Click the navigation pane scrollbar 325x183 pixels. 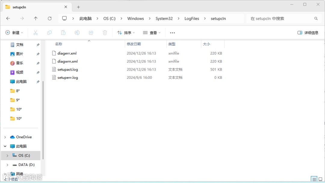pos(43,120)
